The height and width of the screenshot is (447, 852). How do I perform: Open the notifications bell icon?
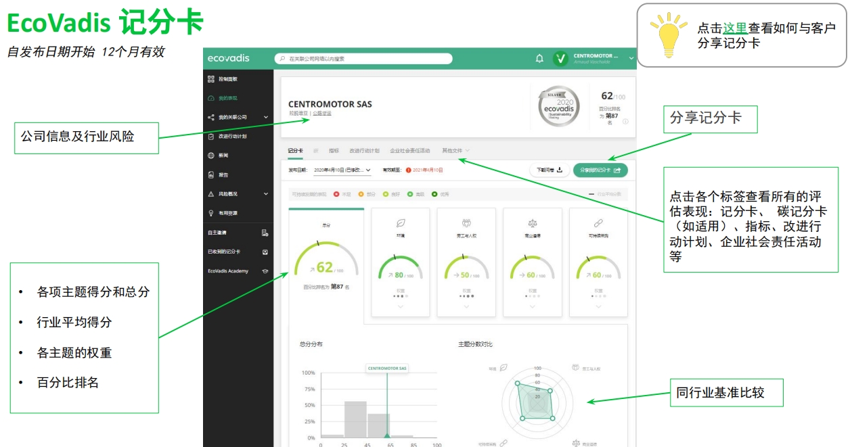(539, 59)
